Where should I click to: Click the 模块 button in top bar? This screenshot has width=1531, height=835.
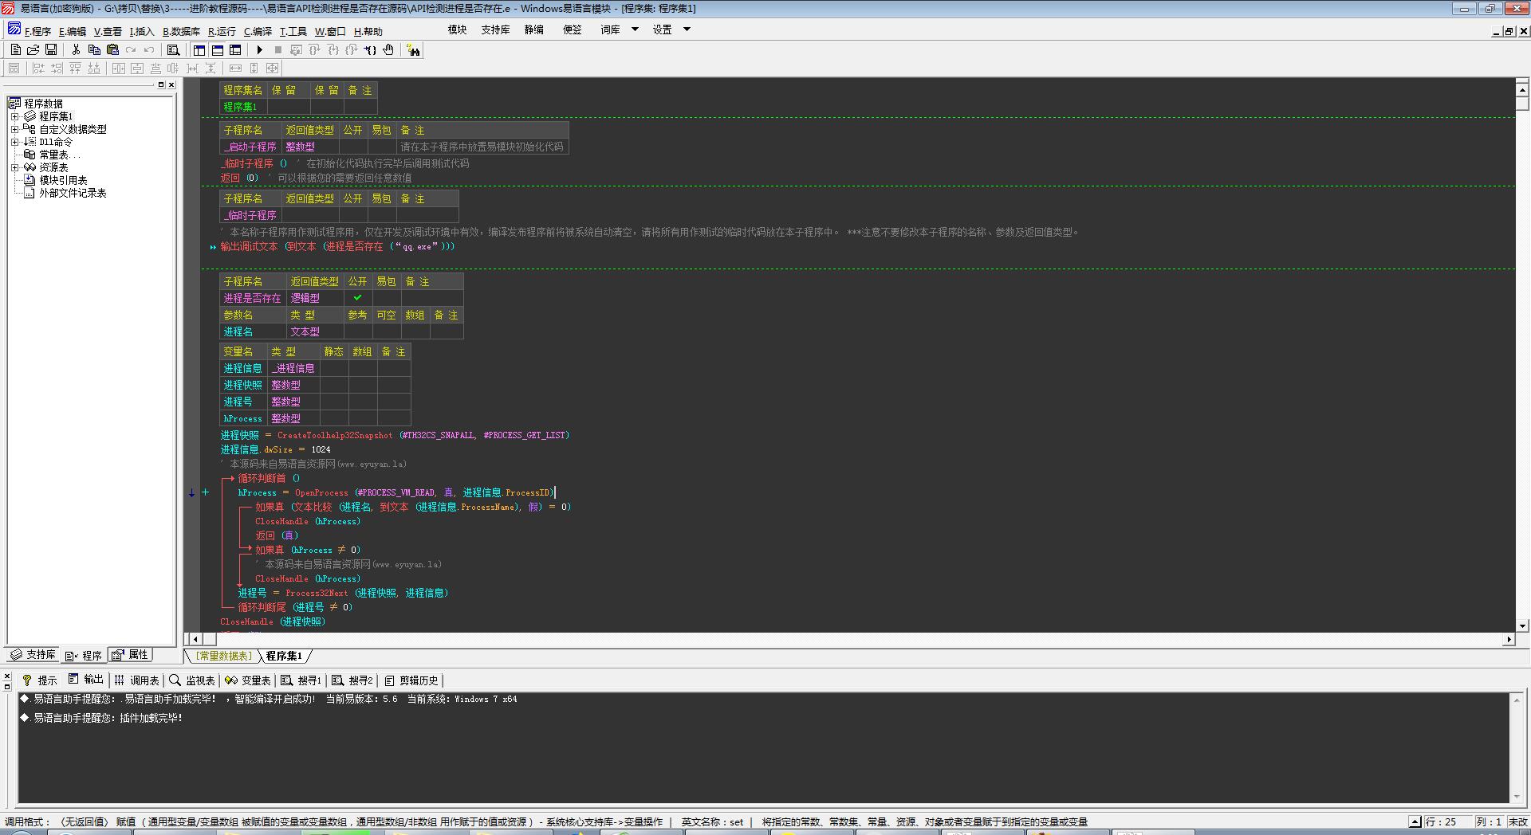click(x=457, y=29)
